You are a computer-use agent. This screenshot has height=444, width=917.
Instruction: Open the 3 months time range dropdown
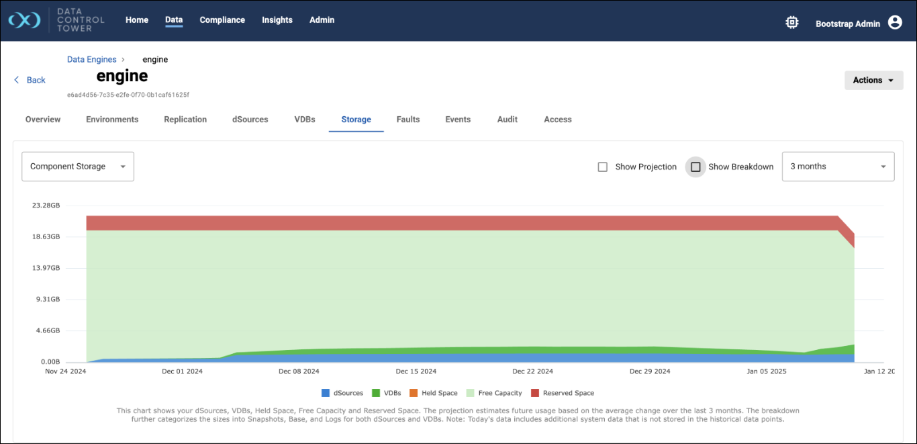pyautogui.click(x=838, y=167)
